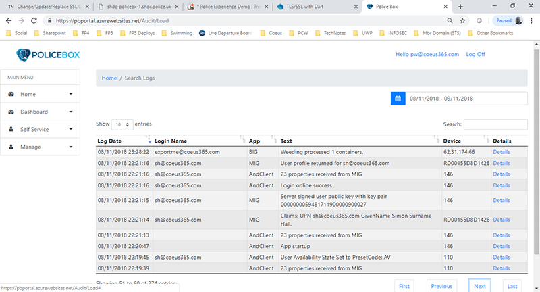Go back using browser back arrow
540x292 pixels.
click(9, 20)
